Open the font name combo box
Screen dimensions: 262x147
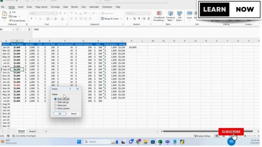pos(40,13)
